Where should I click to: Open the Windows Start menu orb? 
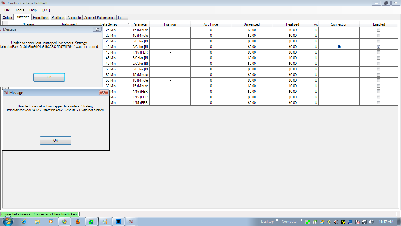[8, 221]
